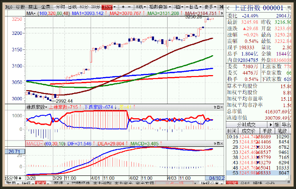The height and width of the screenshot is (189, 296).
Task: Switch to 60分 period
Action: [x=84, y=7]
